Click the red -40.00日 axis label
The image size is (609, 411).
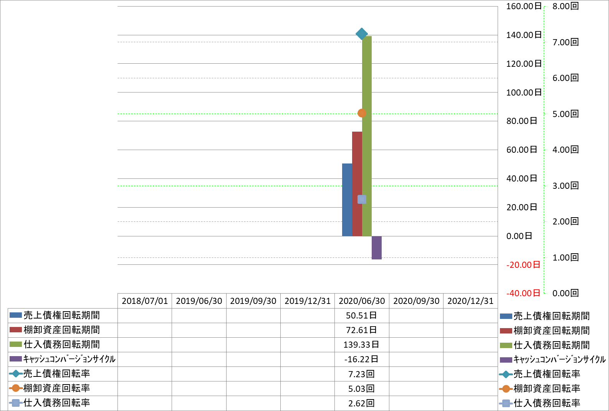click(523, 293)
